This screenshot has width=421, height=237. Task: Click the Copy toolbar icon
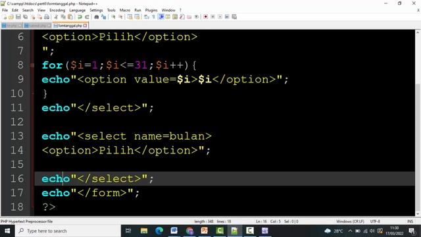point(63,16)
